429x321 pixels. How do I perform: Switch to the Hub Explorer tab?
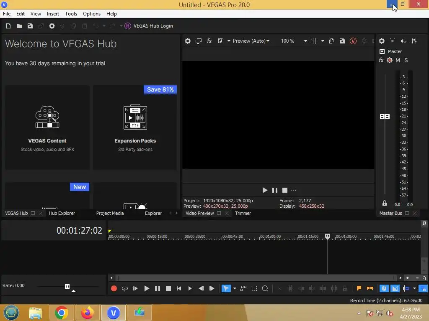(x=62, y=213)
